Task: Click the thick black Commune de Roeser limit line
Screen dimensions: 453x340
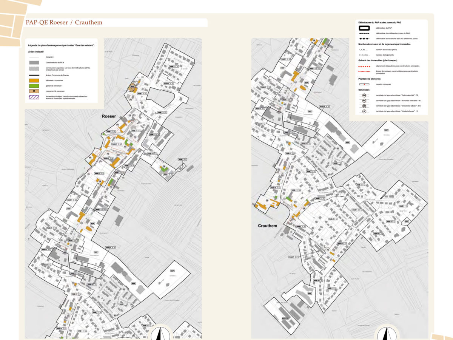Action: [x=34, y=75]
